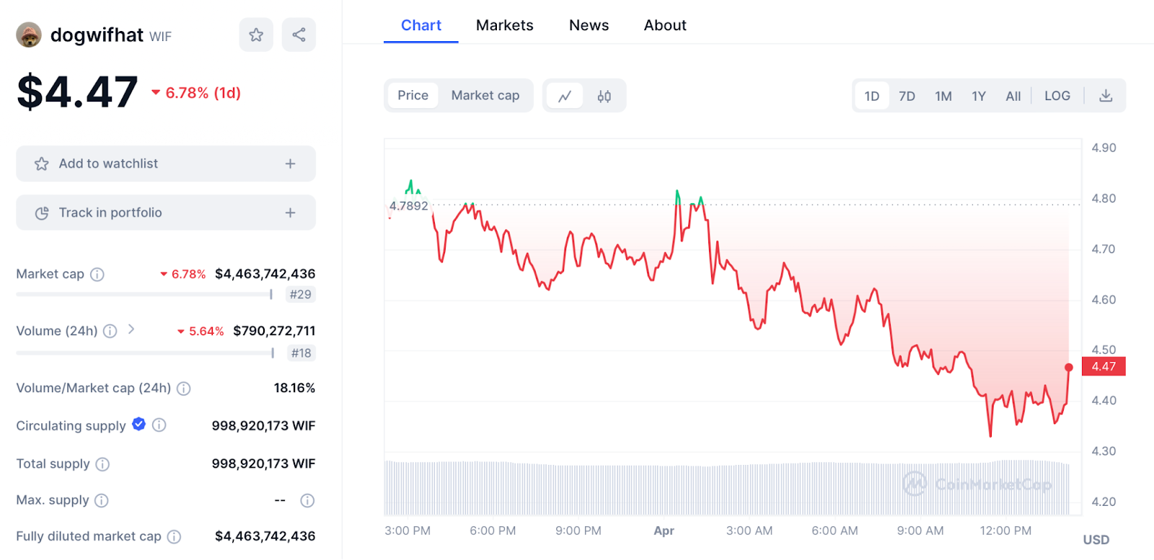The width and height of the screenshot is (1154, 560).
Task: Click the plus icon on Add to watchlist
Action: pyautogui.click(x=290, y=164)
